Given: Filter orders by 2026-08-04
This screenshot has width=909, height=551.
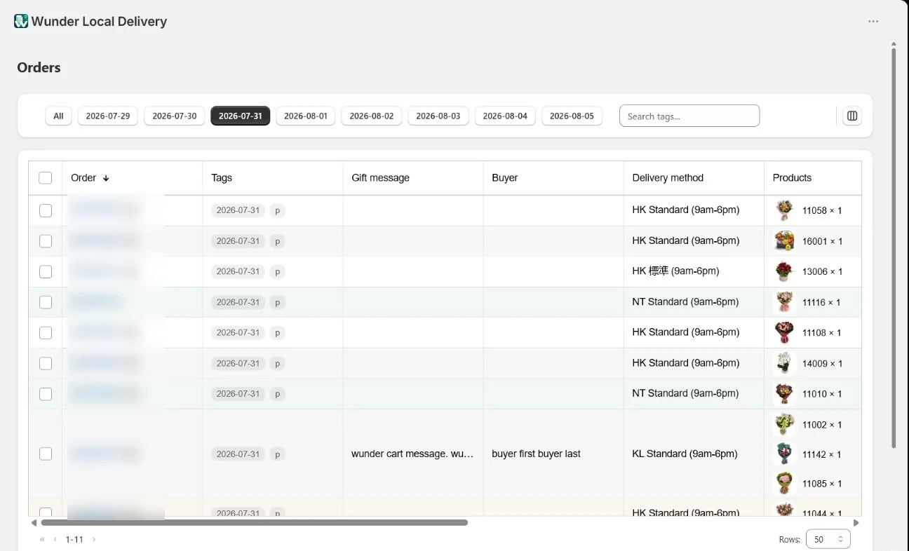Looking at the screenshot, I should 505,116.
